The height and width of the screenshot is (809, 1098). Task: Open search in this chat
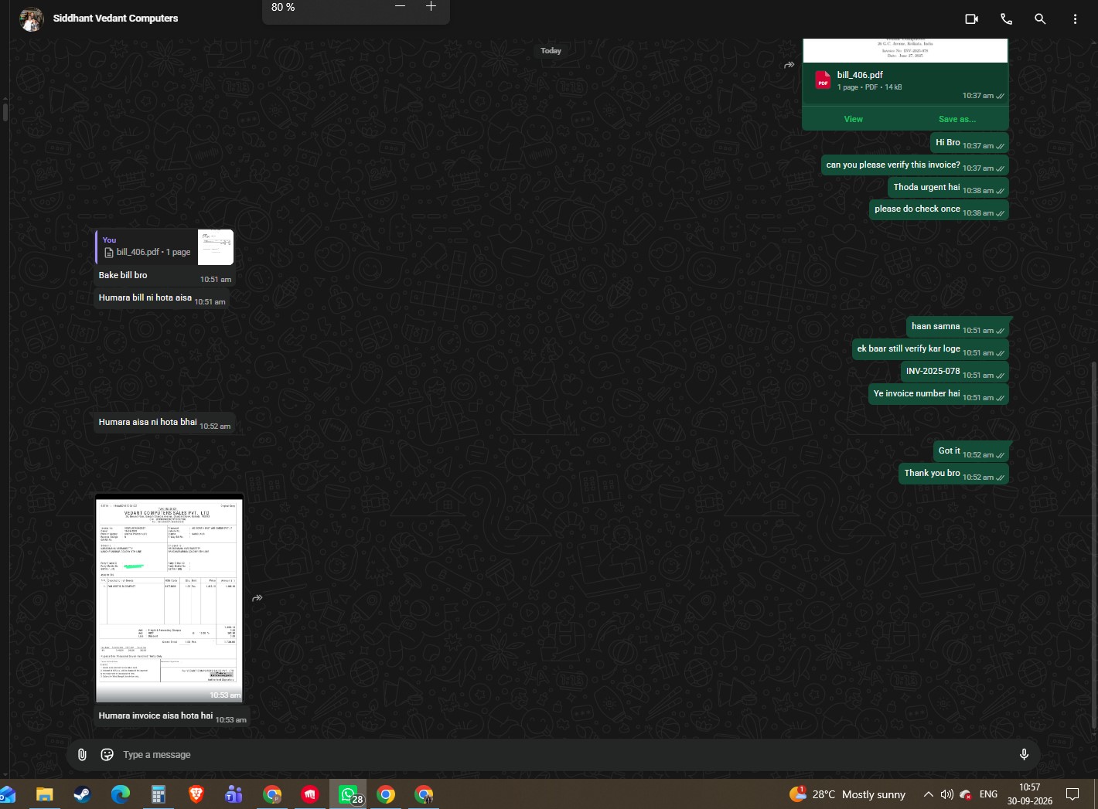click(1040, 19)
